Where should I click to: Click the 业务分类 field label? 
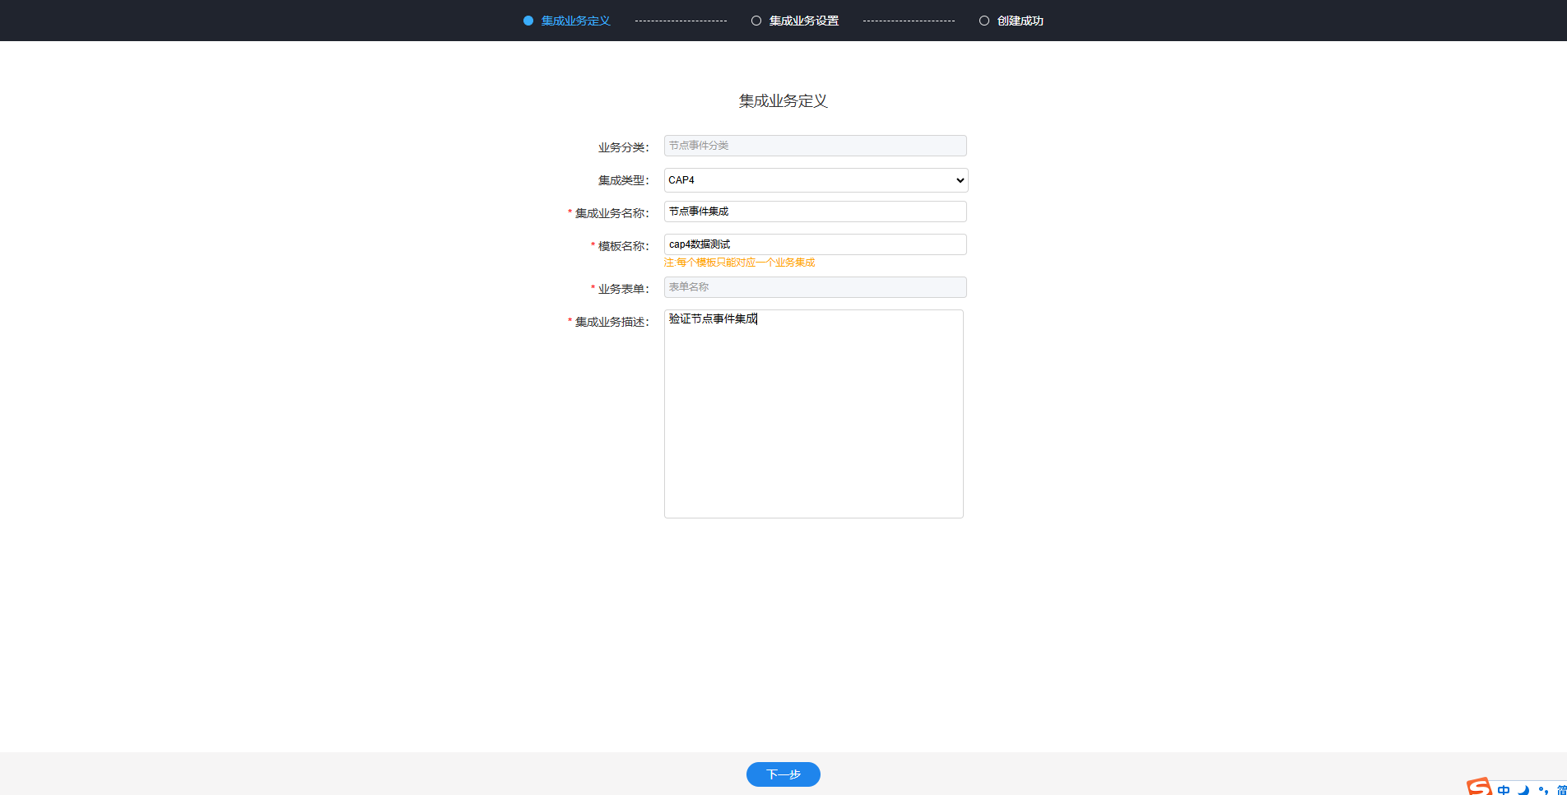(624, 147)
